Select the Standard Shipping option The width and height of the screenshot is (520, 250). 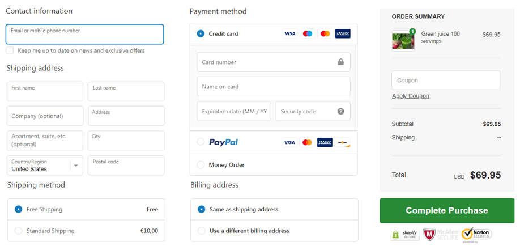19,231
